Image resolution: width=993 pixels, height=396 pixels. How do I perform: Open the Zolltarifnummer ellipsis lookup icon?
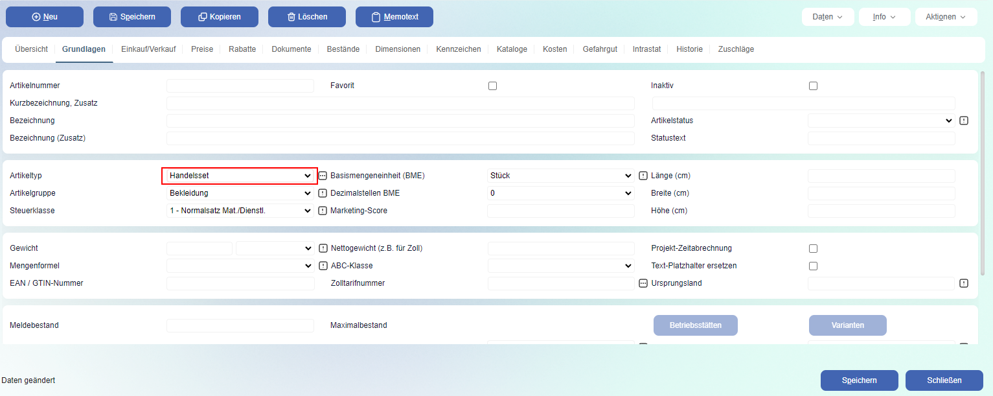point(643,283)
